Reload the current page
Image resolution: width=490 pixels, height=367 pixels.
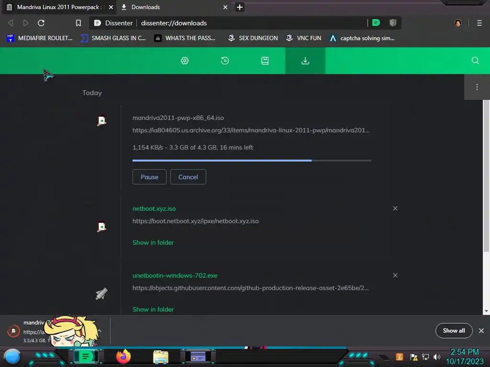pyautogui.click(x=41, y=23)
